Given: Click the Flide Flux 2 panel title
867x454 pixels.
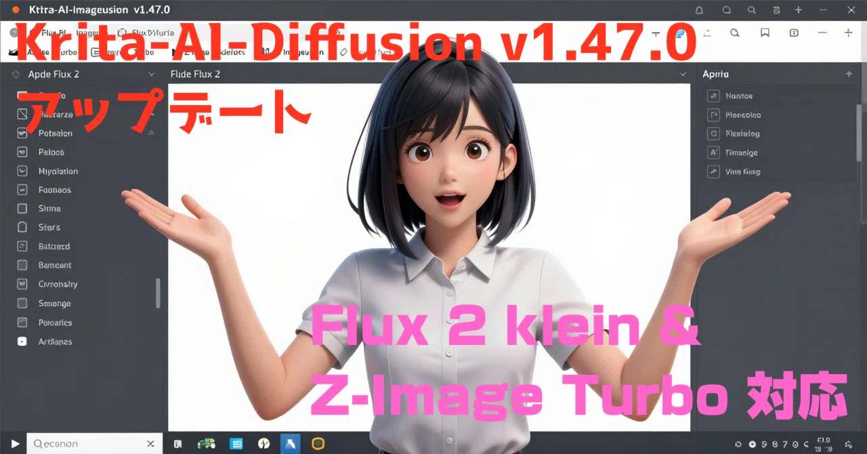Looking at the screenshot, I should 195,75.
